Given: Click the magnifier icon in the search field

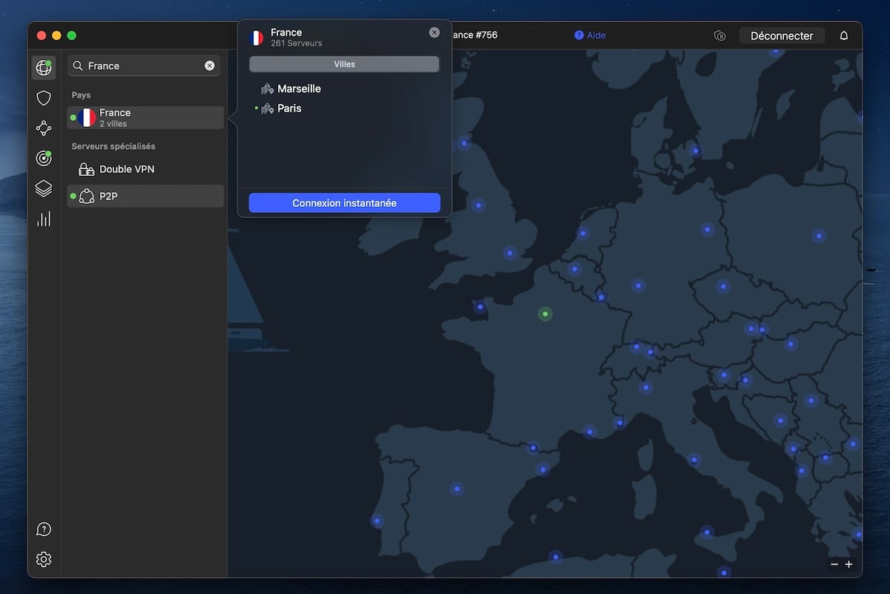Looking at the screenshot, I should click(x=78, y=66).
